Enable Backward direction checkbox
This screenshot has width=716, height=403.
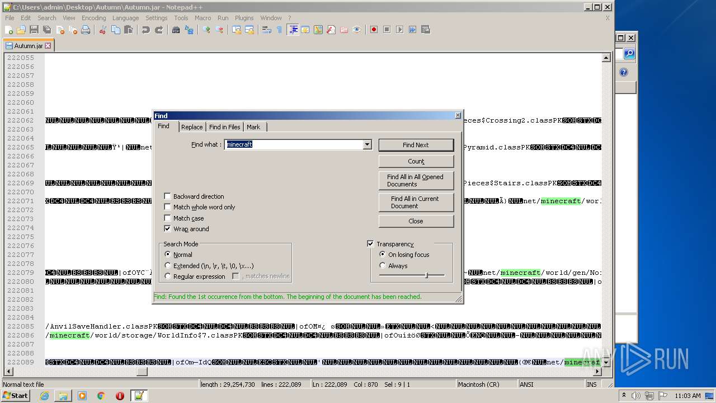click(x=167, y=196)
